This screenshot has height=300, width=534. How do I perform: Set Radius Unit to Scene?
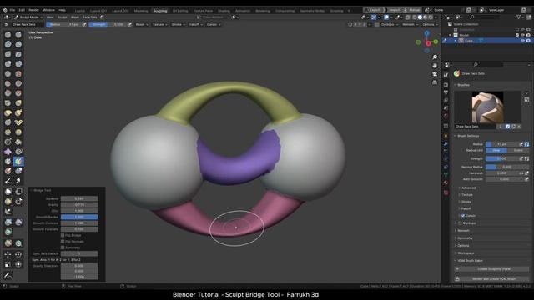pos(518,150)
